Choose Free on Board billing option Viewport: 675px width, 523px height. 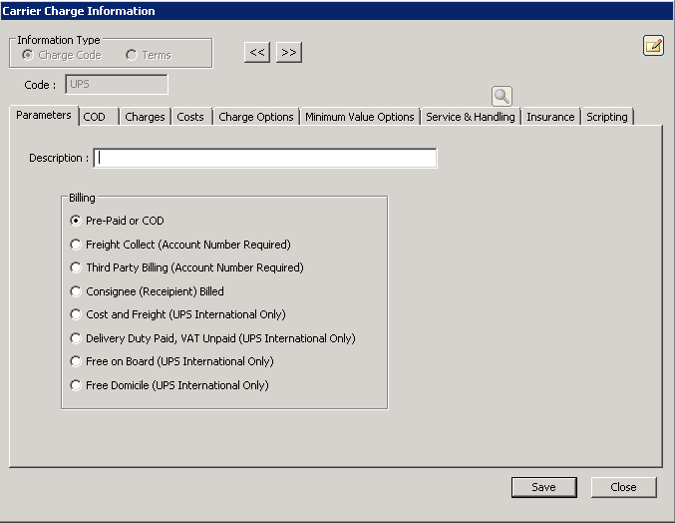(77, 361)
